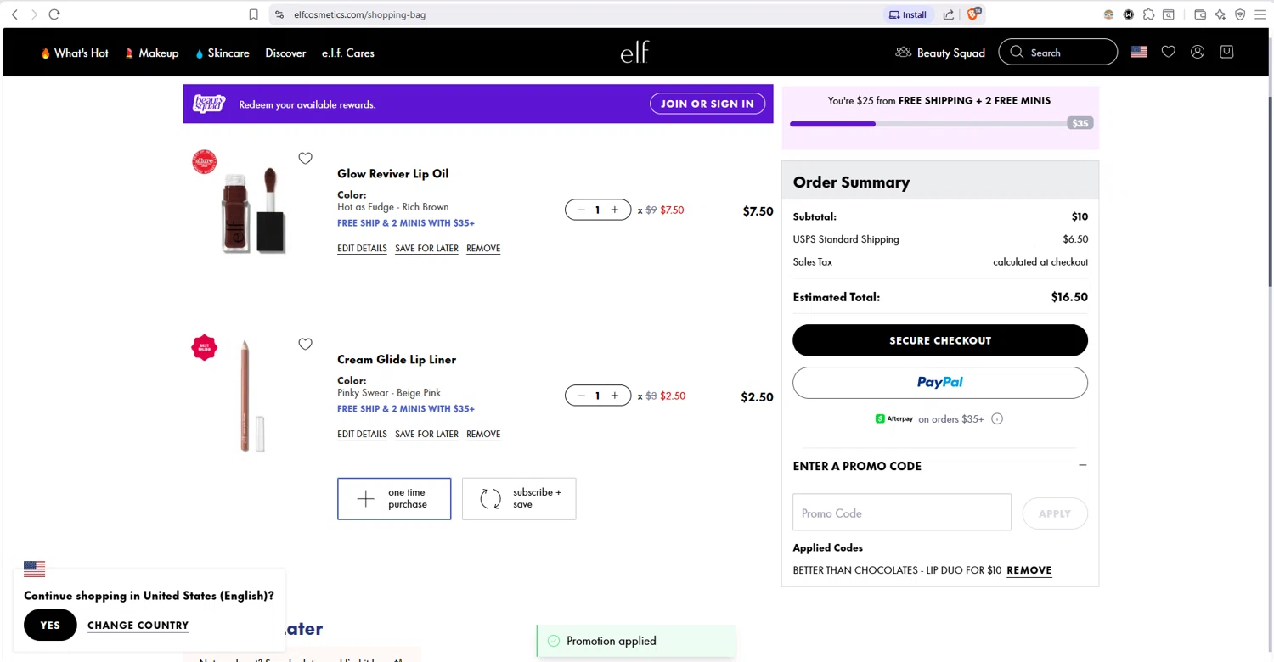Collapse the Enter a Promo Code section
Image resolution: width=1274 pixels, height=662 pixels.
coord(1082,466)
